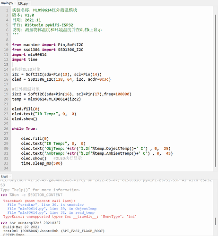Image resolution: width=218 pixels, height=236 pixels.
Task: Open traceback link mlx90614.py line 32 read_temp
Action: point(51,213)
